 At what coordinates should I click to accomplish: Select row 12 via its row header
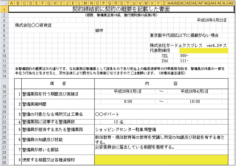tap(4, 66)
